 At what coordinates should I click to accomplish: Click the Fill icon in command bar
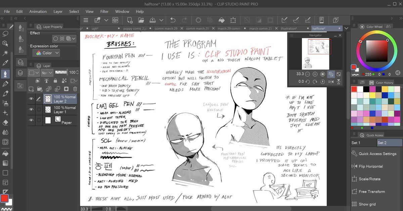click(x=221, y=20)
